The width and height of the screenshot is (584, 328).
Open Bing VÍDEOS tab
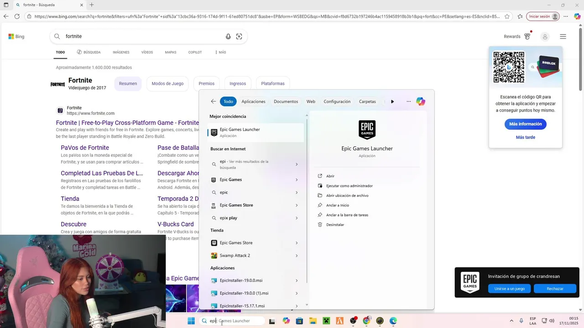coord(147,52)
